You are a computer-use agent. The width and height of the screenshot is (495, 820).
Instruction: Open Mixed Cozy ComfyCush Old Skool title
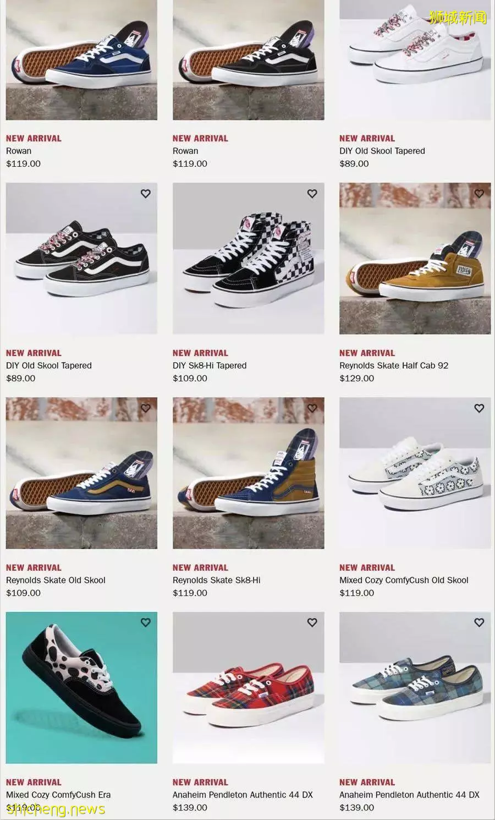click(404, 580)
